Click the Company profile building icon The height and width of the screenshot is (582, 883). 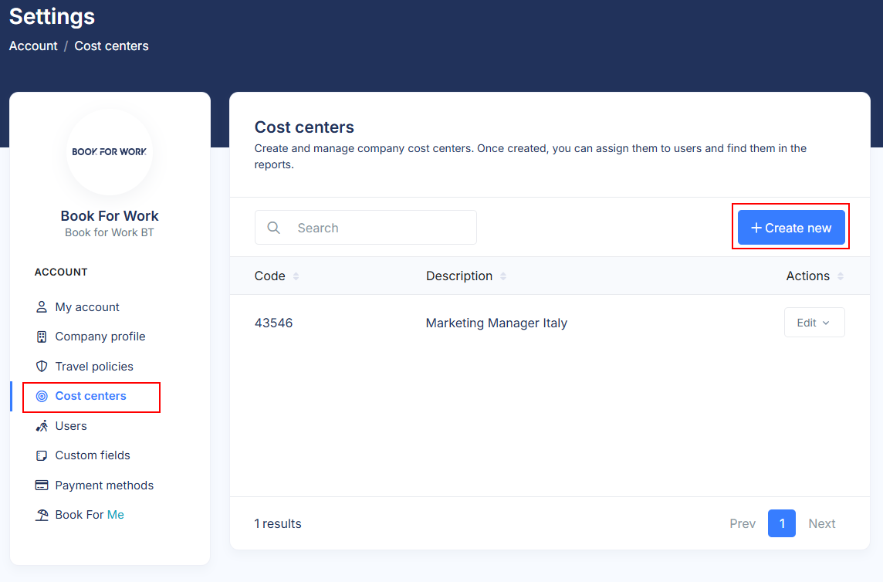(x=42, y=337)
